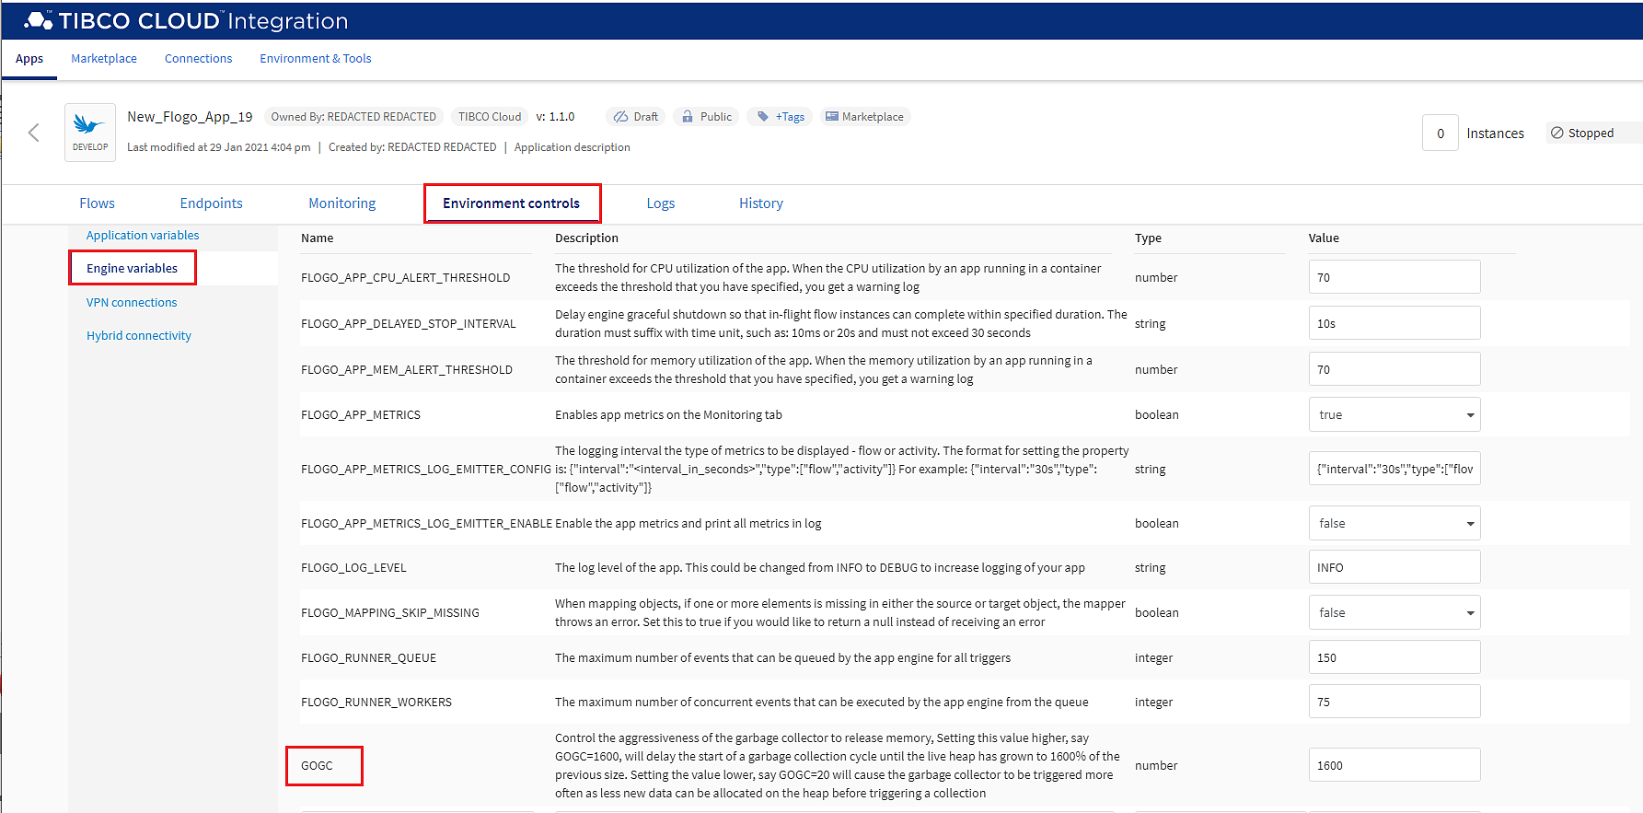Click the TIBCO Cloud logo icon
The height and width of the screenshot is (813, 1643).
[x=38, y=19]
